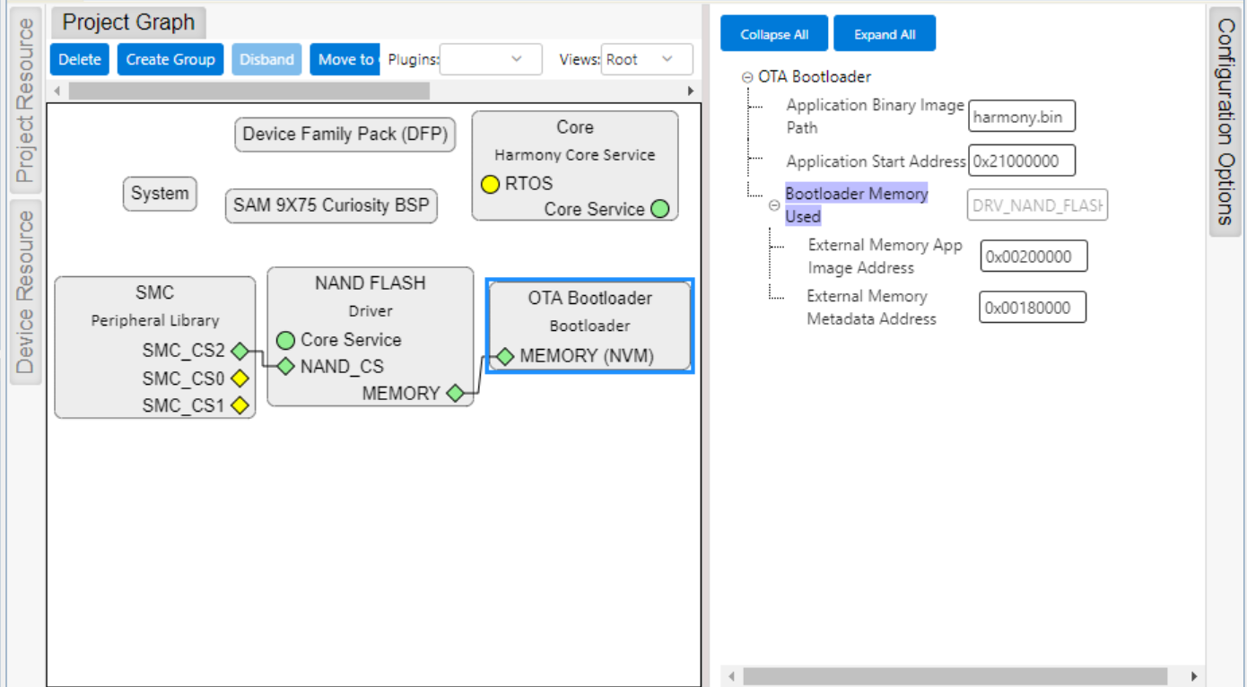The height and width of the screenshot is (687, 1247).
Task: Click the SMC_CS1 connection diamond
Action: (239, 405)
